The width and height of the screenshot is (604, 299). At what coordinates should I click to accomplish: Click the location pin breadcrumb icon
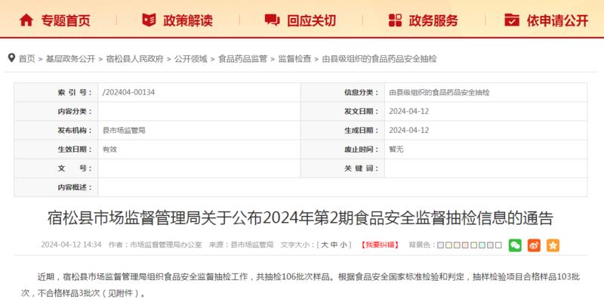click(11, 58)
